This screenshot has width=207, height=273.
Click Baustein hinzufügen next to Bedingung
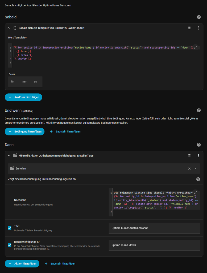tap(65, 132)
